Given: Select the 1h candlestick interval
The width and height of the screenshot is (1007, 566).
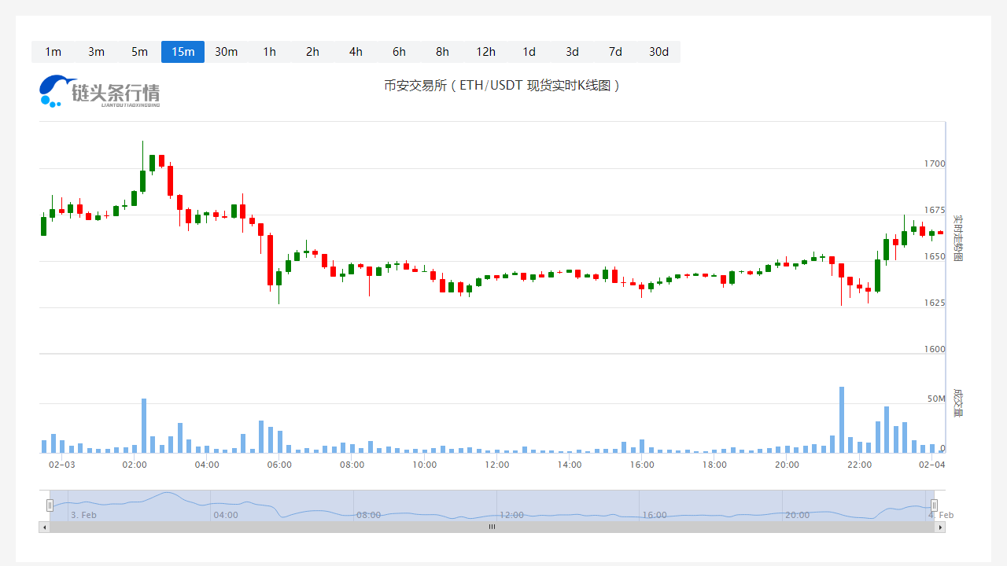Looking at the screenshot, I should coord(269,52).
